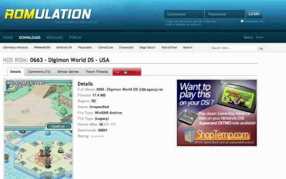This screenshot has height=179, width=286.
Task: Click the forgot password link
Action: point(191,21)
